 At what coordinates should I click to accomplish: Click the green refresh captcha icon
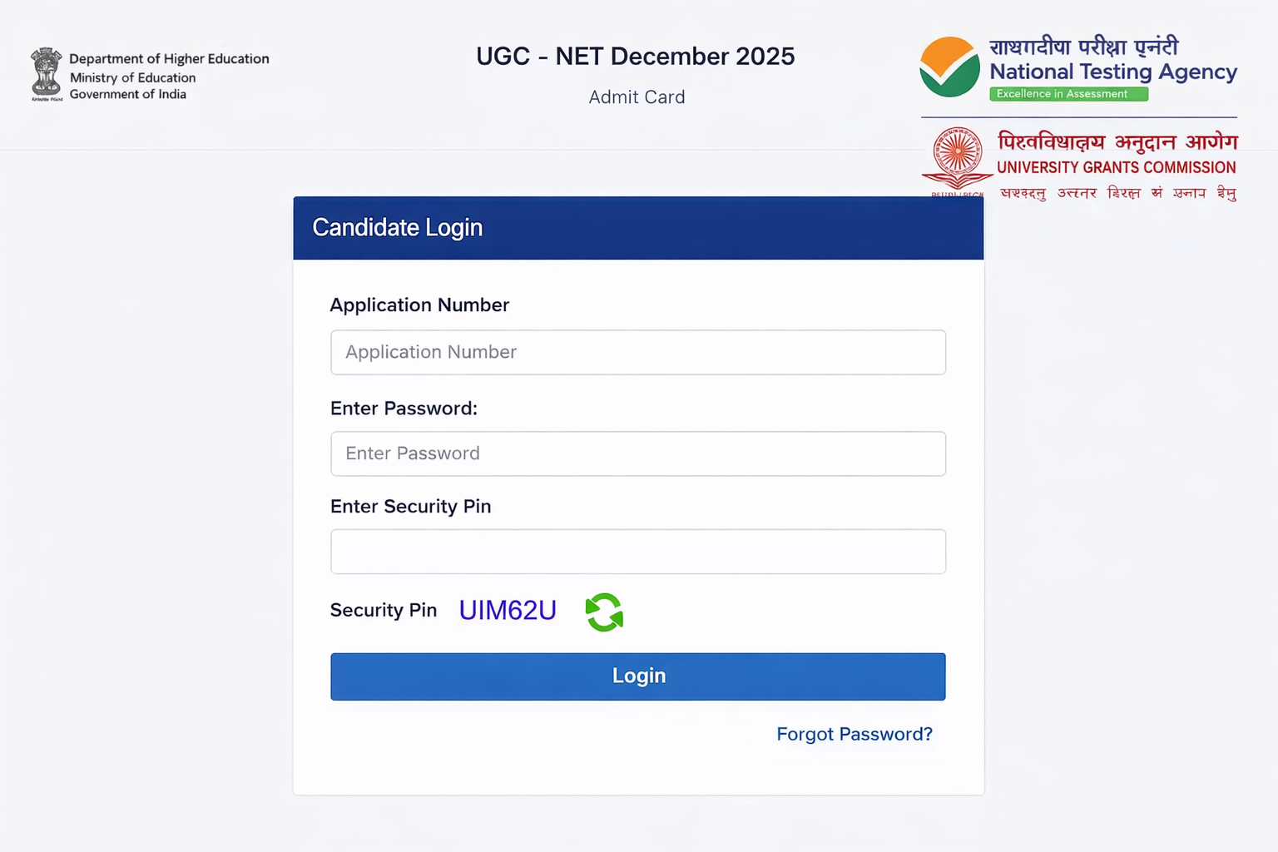point(604,612)
